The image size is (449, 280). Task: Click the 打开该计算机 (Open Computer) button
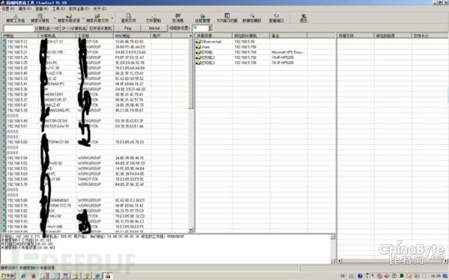tap(101, 28)
